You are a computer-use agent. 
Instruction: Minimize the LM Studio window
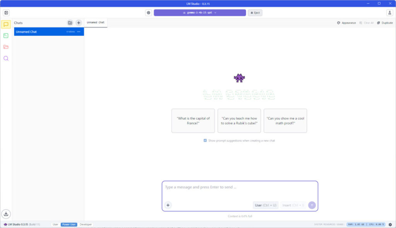click(x=368, y=3)
